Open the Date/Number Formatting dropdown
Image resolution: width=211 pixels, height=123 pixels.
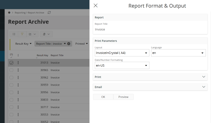[122, 65]
